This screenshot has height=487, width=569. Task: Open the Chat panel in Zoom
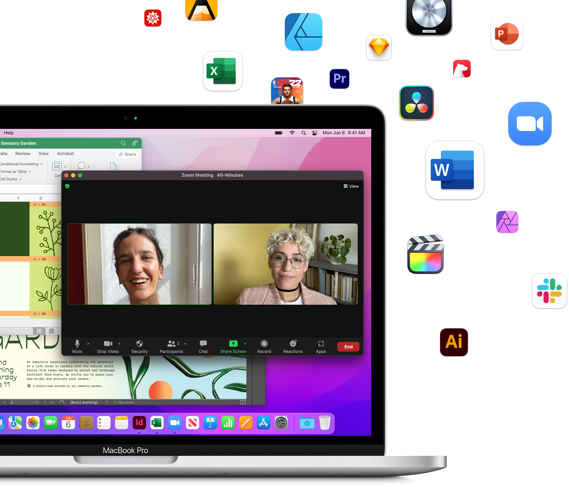tap(203, 346)
